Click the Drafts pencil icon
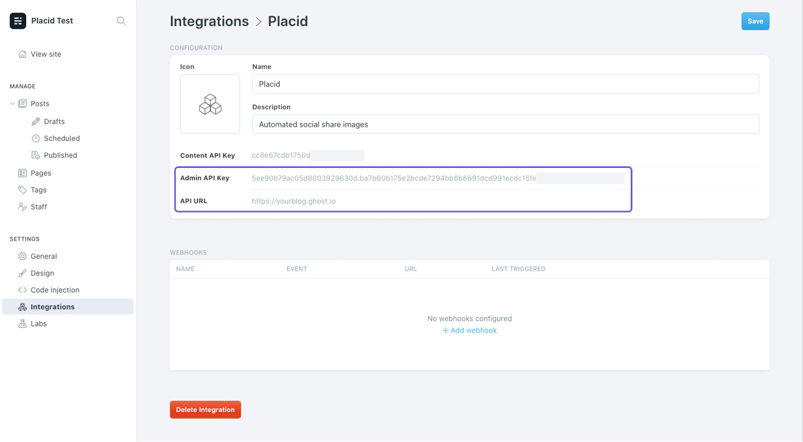Screen dimensions: 803x442 click(36, 121)
